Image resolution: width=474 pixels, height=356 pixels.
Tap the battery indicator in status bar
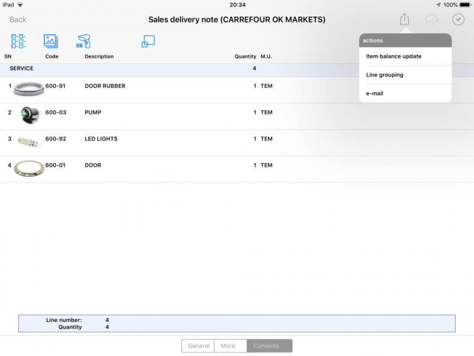point(465,5)
